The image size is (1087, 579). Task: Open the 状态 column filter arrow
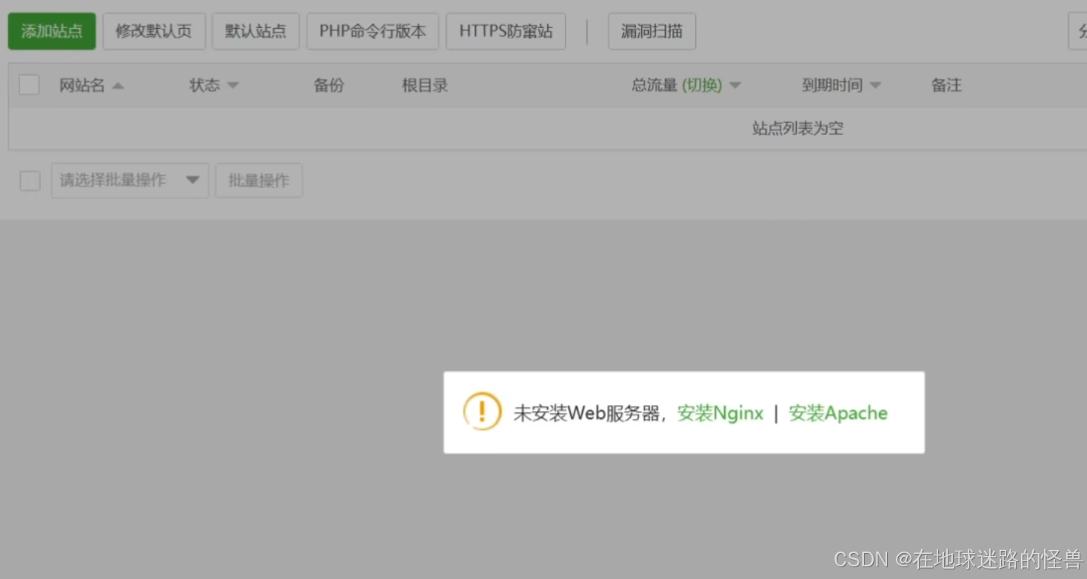coord(233,86)
